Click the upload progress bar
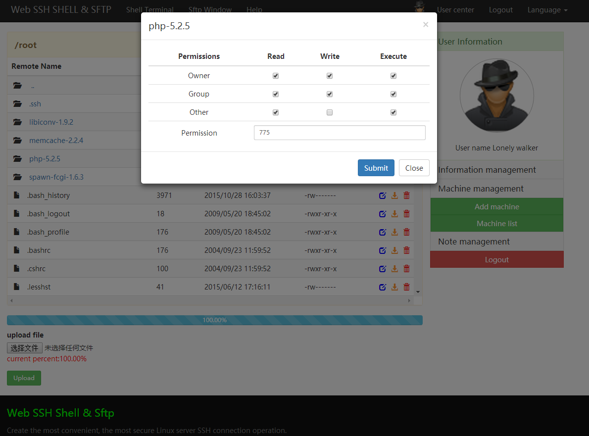The image size is (589, 436). [214, 320]
